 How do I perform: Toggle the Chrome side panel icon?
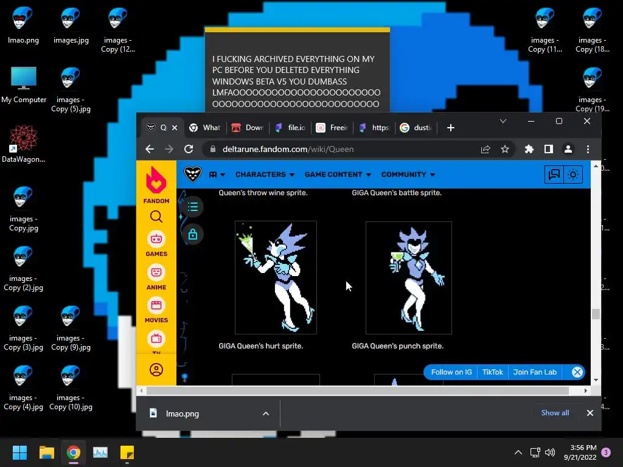click(x=549, y=150)
